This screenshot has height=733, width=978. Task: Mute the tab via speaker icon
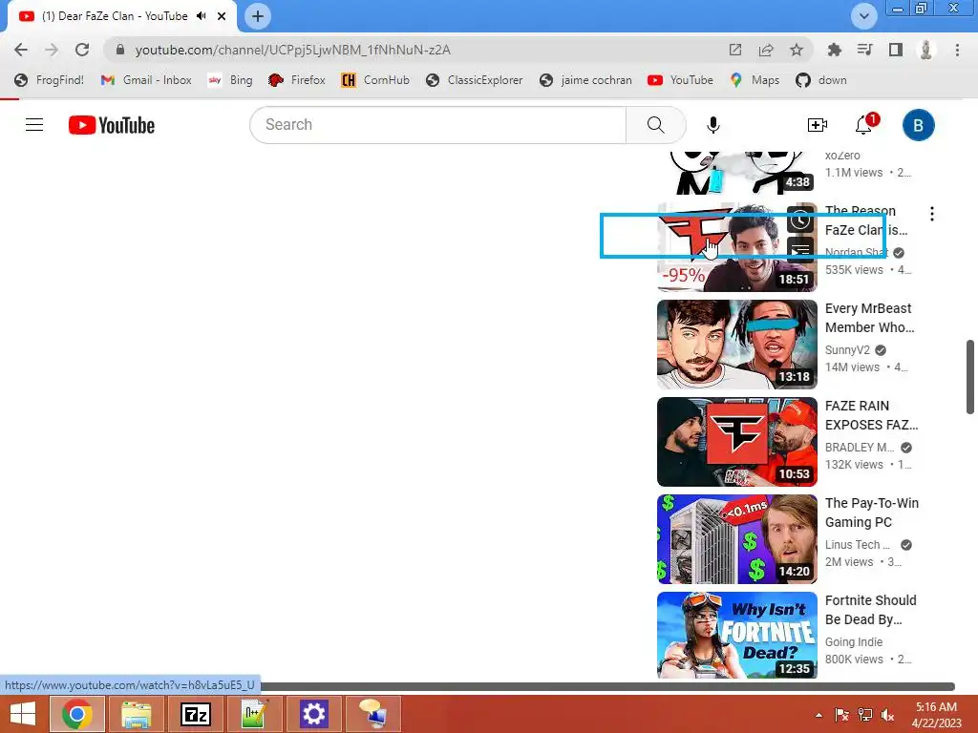coord(201,16)
